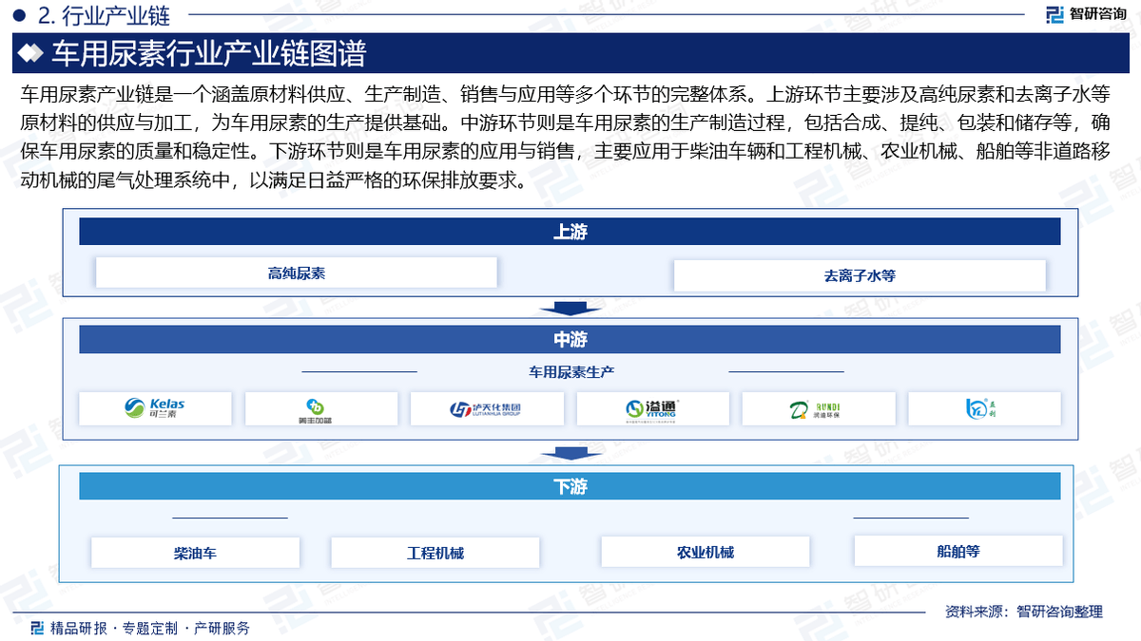Click the source note 资料来源：智研咨询整理

click(x=1024, y=612)
